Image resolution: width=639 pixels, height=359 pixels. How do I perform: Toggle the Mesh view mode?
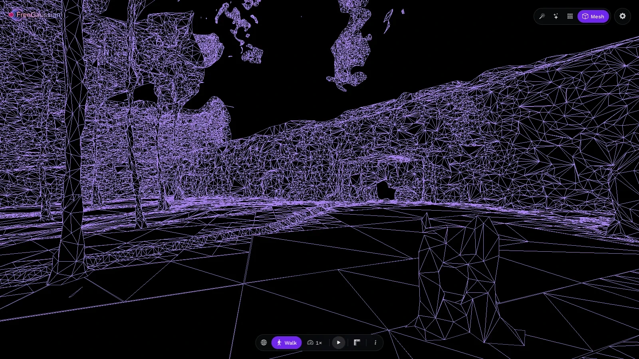[593, 16]
